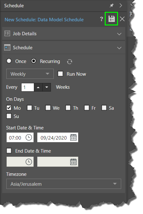Enable the Run Now checkbox
This screenshot has width=143, height=214.
pyautogui.click(x=60, y=74)
